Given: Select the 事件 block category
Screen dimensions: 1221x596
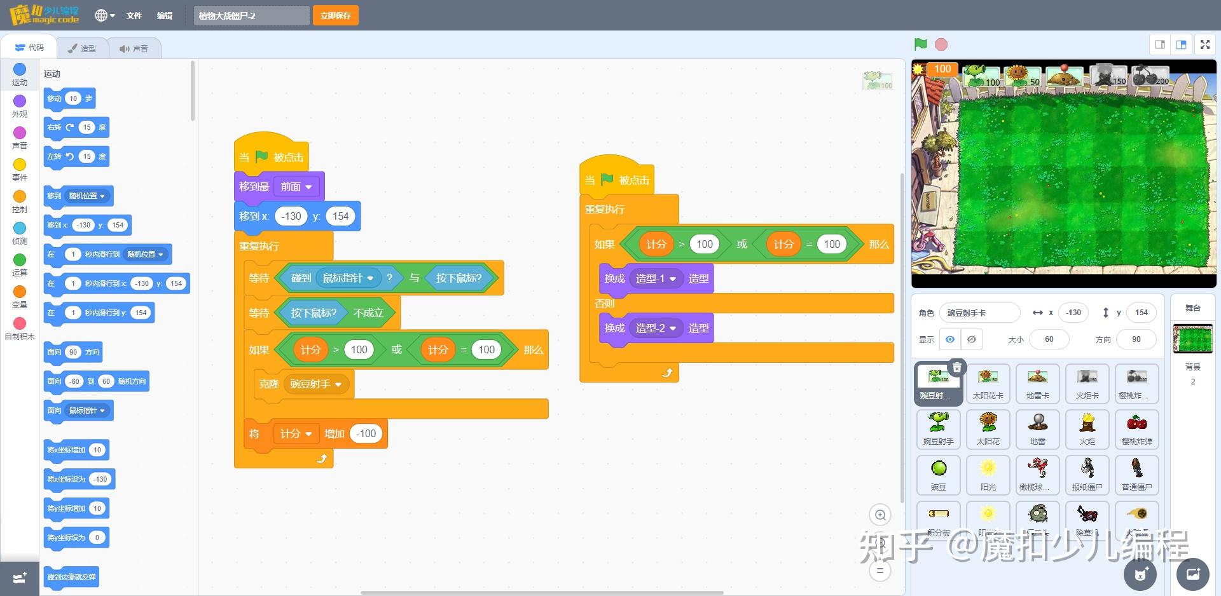Looking at the screenshot, I should tap(20, 170).
